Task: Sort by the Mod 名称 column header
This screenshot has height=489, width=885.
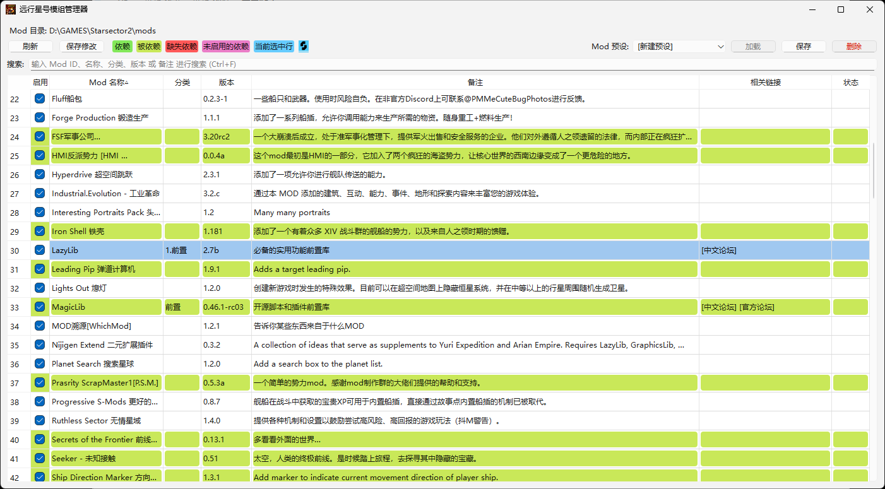Action: pos(107,82)
